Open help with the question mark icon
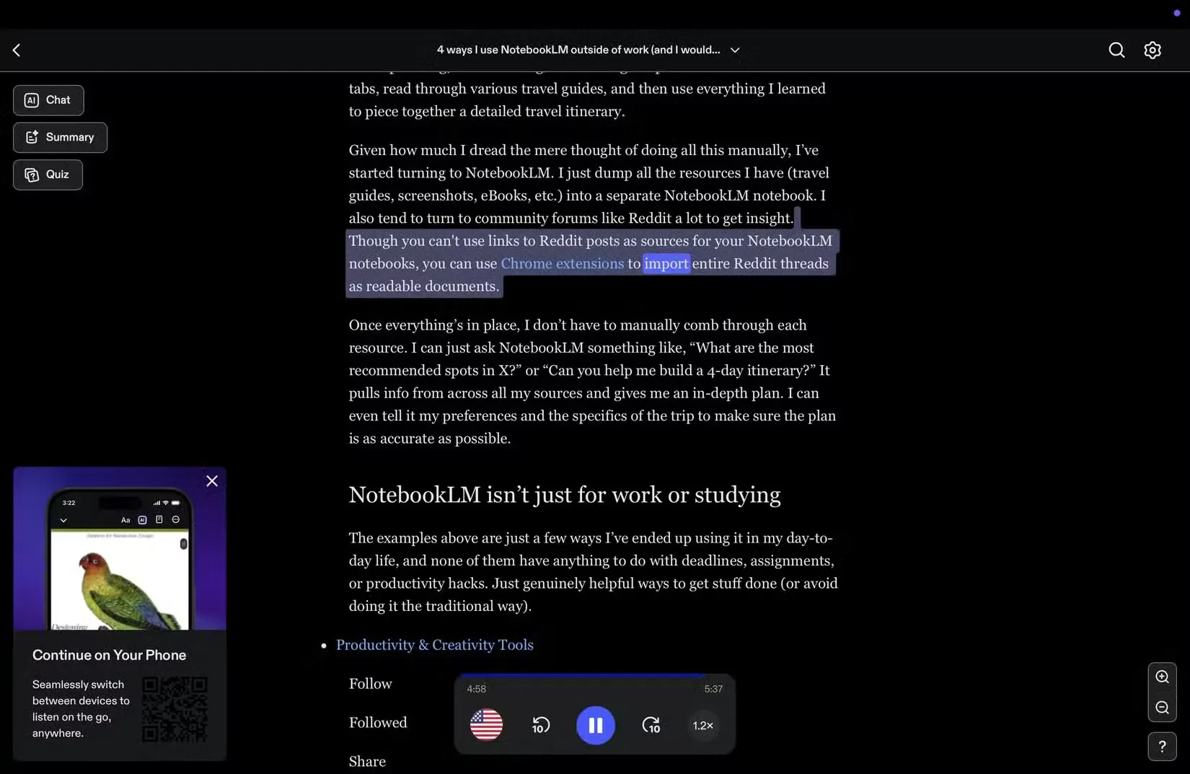 click(x=1162, y=747)
